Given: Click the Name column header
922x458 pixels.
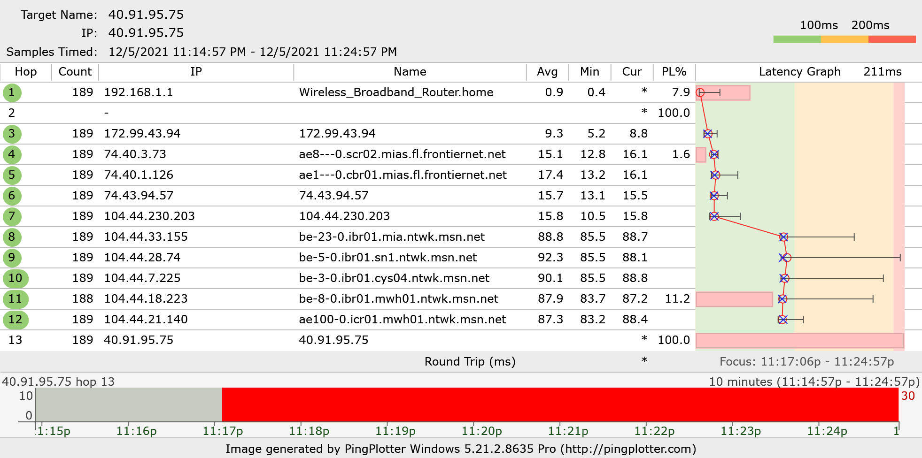Looking at the screenshot, I should point(409,72).
